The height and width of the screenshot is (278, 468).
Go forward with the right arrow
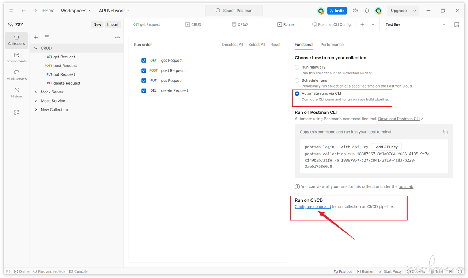click(35, 11)
